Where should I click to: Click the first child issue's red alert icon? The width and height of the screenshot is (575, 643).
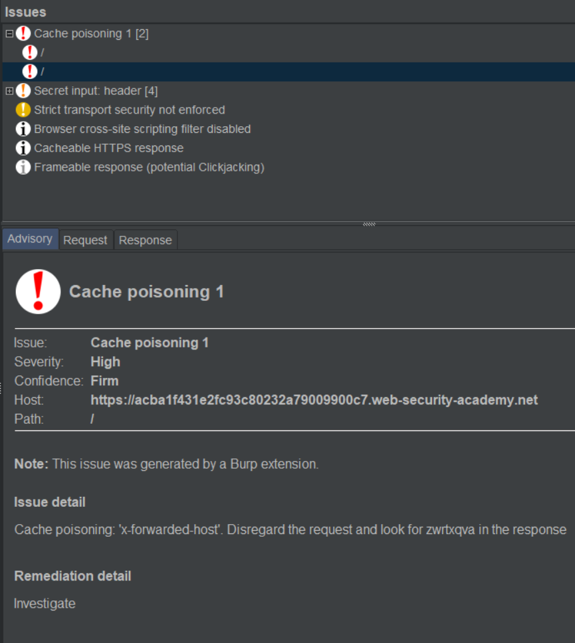point(30,52)
